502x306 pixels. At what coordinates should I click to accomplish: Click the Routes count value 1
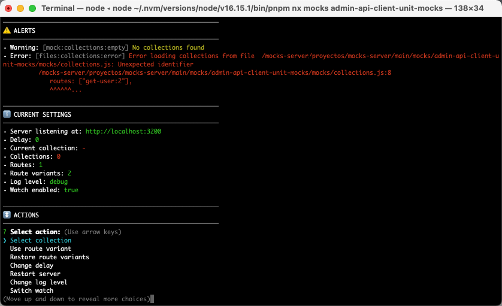click(41, 165)
